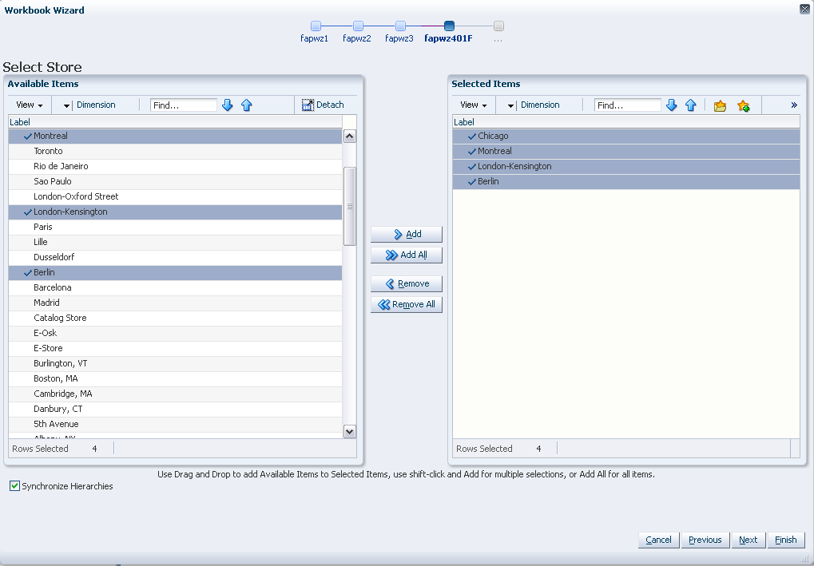
Task: Click Detach icon in Available Items toolbar
Action: point(308,105)
